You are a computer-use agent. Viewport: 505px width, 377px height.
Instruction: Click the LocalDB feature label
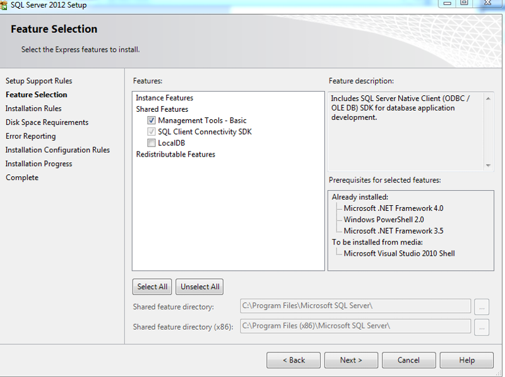coord(171,143)
